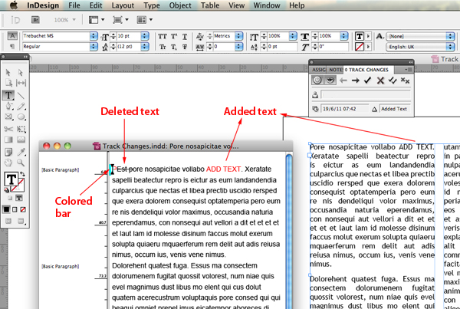Select the Gap tool

21,84
